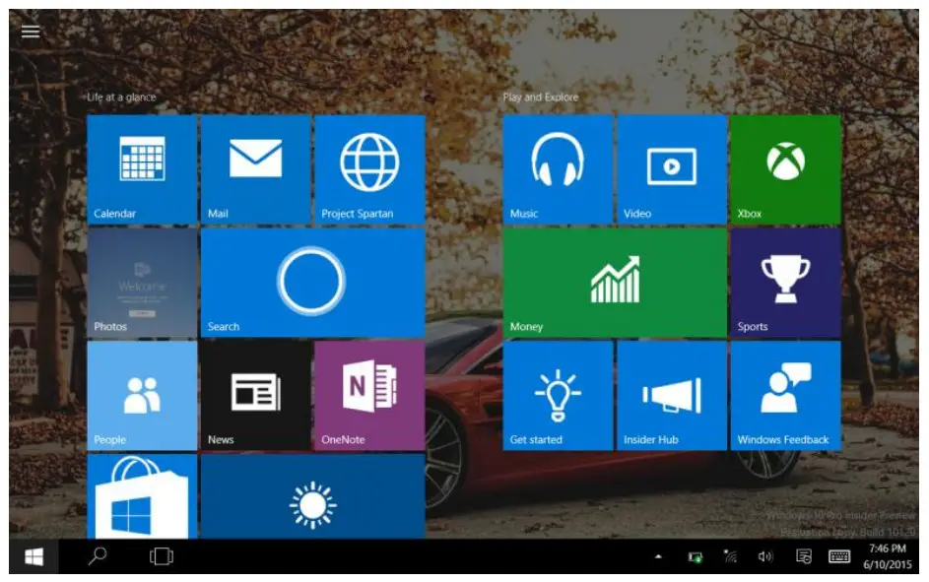Open the hamburger menu at top left
929x582 pixels.
[31, 30]
